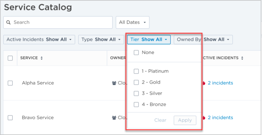Collapse the Tier Show All dropdown
This screenshot has width=262, height=135.
pyautogui.click(x=149, y=39)
